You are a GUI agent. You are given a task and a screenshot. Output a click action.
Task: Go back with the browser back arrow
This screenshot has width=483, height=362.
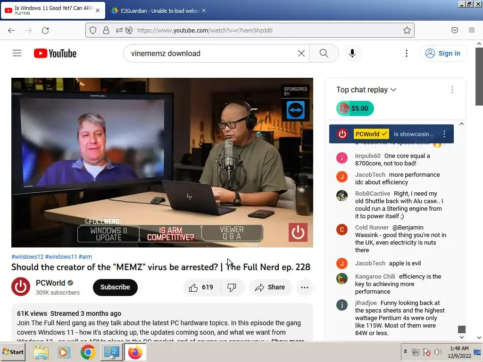click(x=11, y=30)
